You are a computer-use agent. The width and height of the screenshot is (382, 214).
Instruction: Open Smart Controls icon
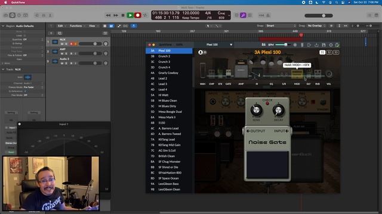[x=37, y=15]
